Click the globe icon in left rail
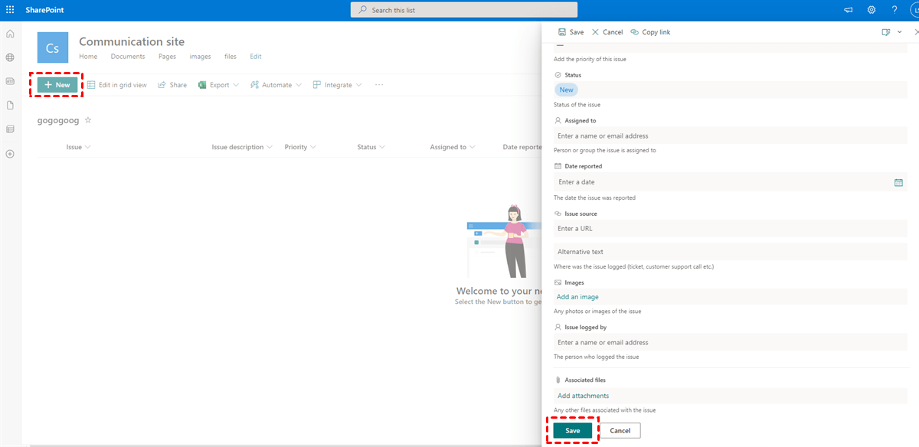This screenshot has width=919, height=447. click(x=10, y=57)
